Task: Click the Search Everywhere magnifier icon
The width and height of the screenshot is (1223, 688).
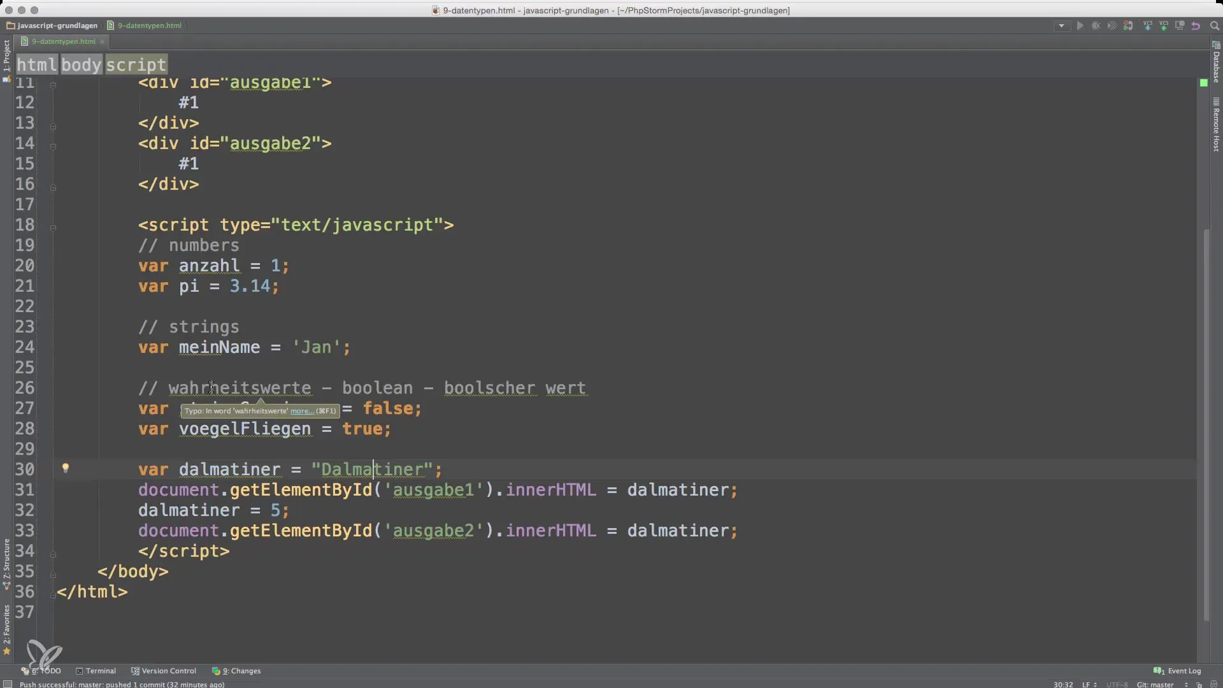Action: click(1214, 26)
